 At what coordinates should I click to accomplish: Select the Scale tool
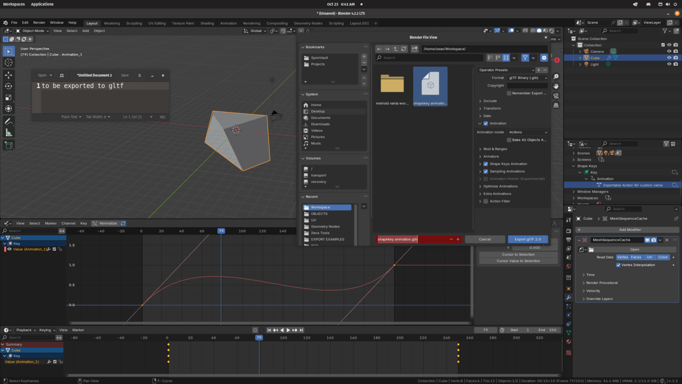coord(9,98)
